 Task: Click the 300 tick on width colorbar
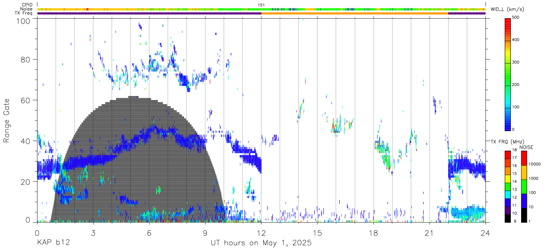pos(516,62)
